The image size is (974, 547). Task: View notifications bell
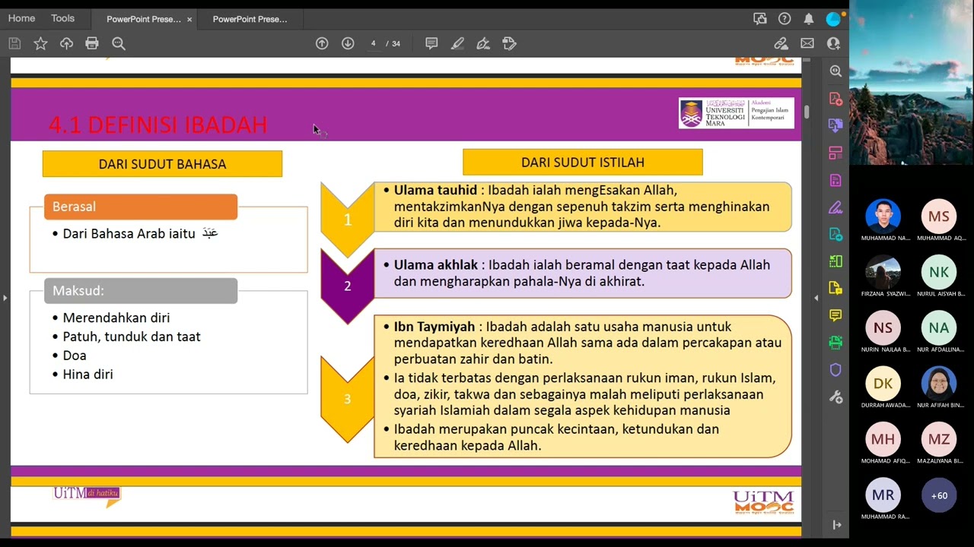click(x=809, y=19)
